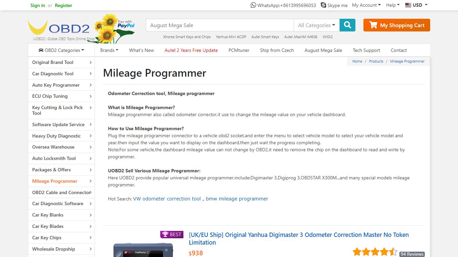Click the PayPal sunflower banner
This screenshot has height=257, width=458.
115,28
